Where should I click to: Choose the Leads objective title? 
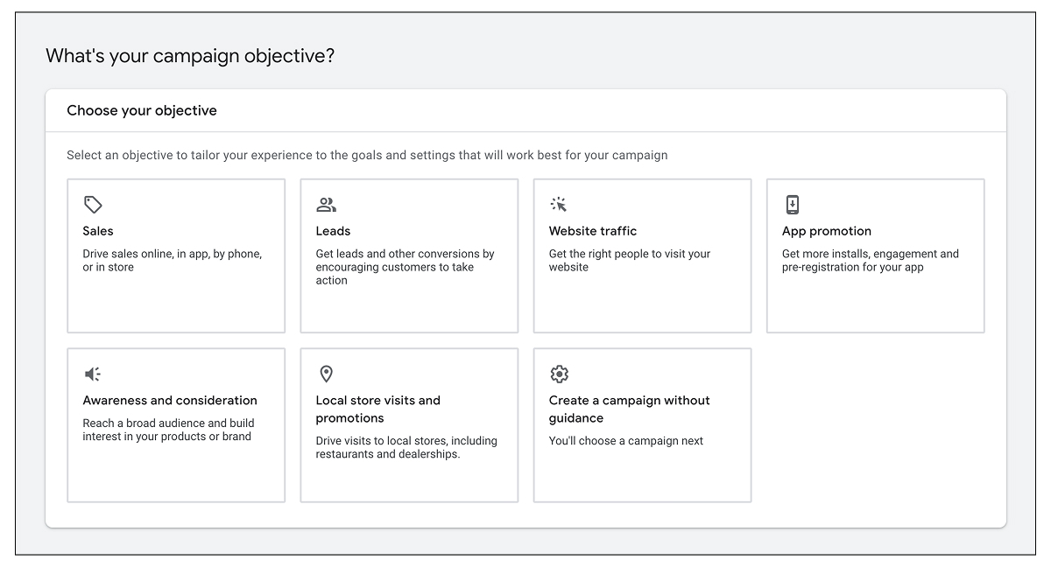click(333, 231)
